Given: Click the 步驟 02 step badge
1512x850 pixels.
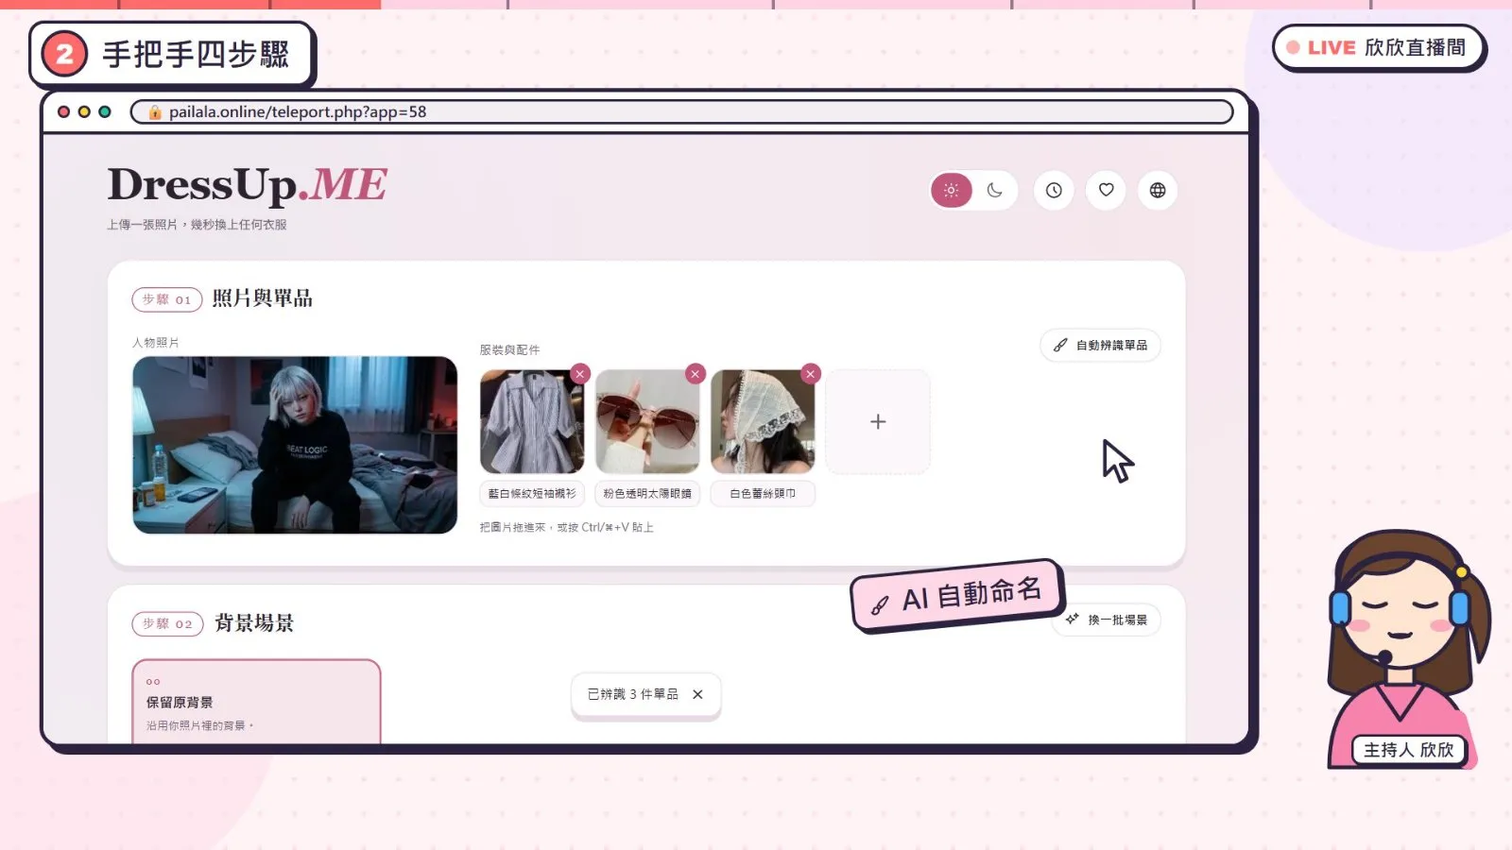Looking at the screenshot, I should pyautogui.click(x=167, y=623).
